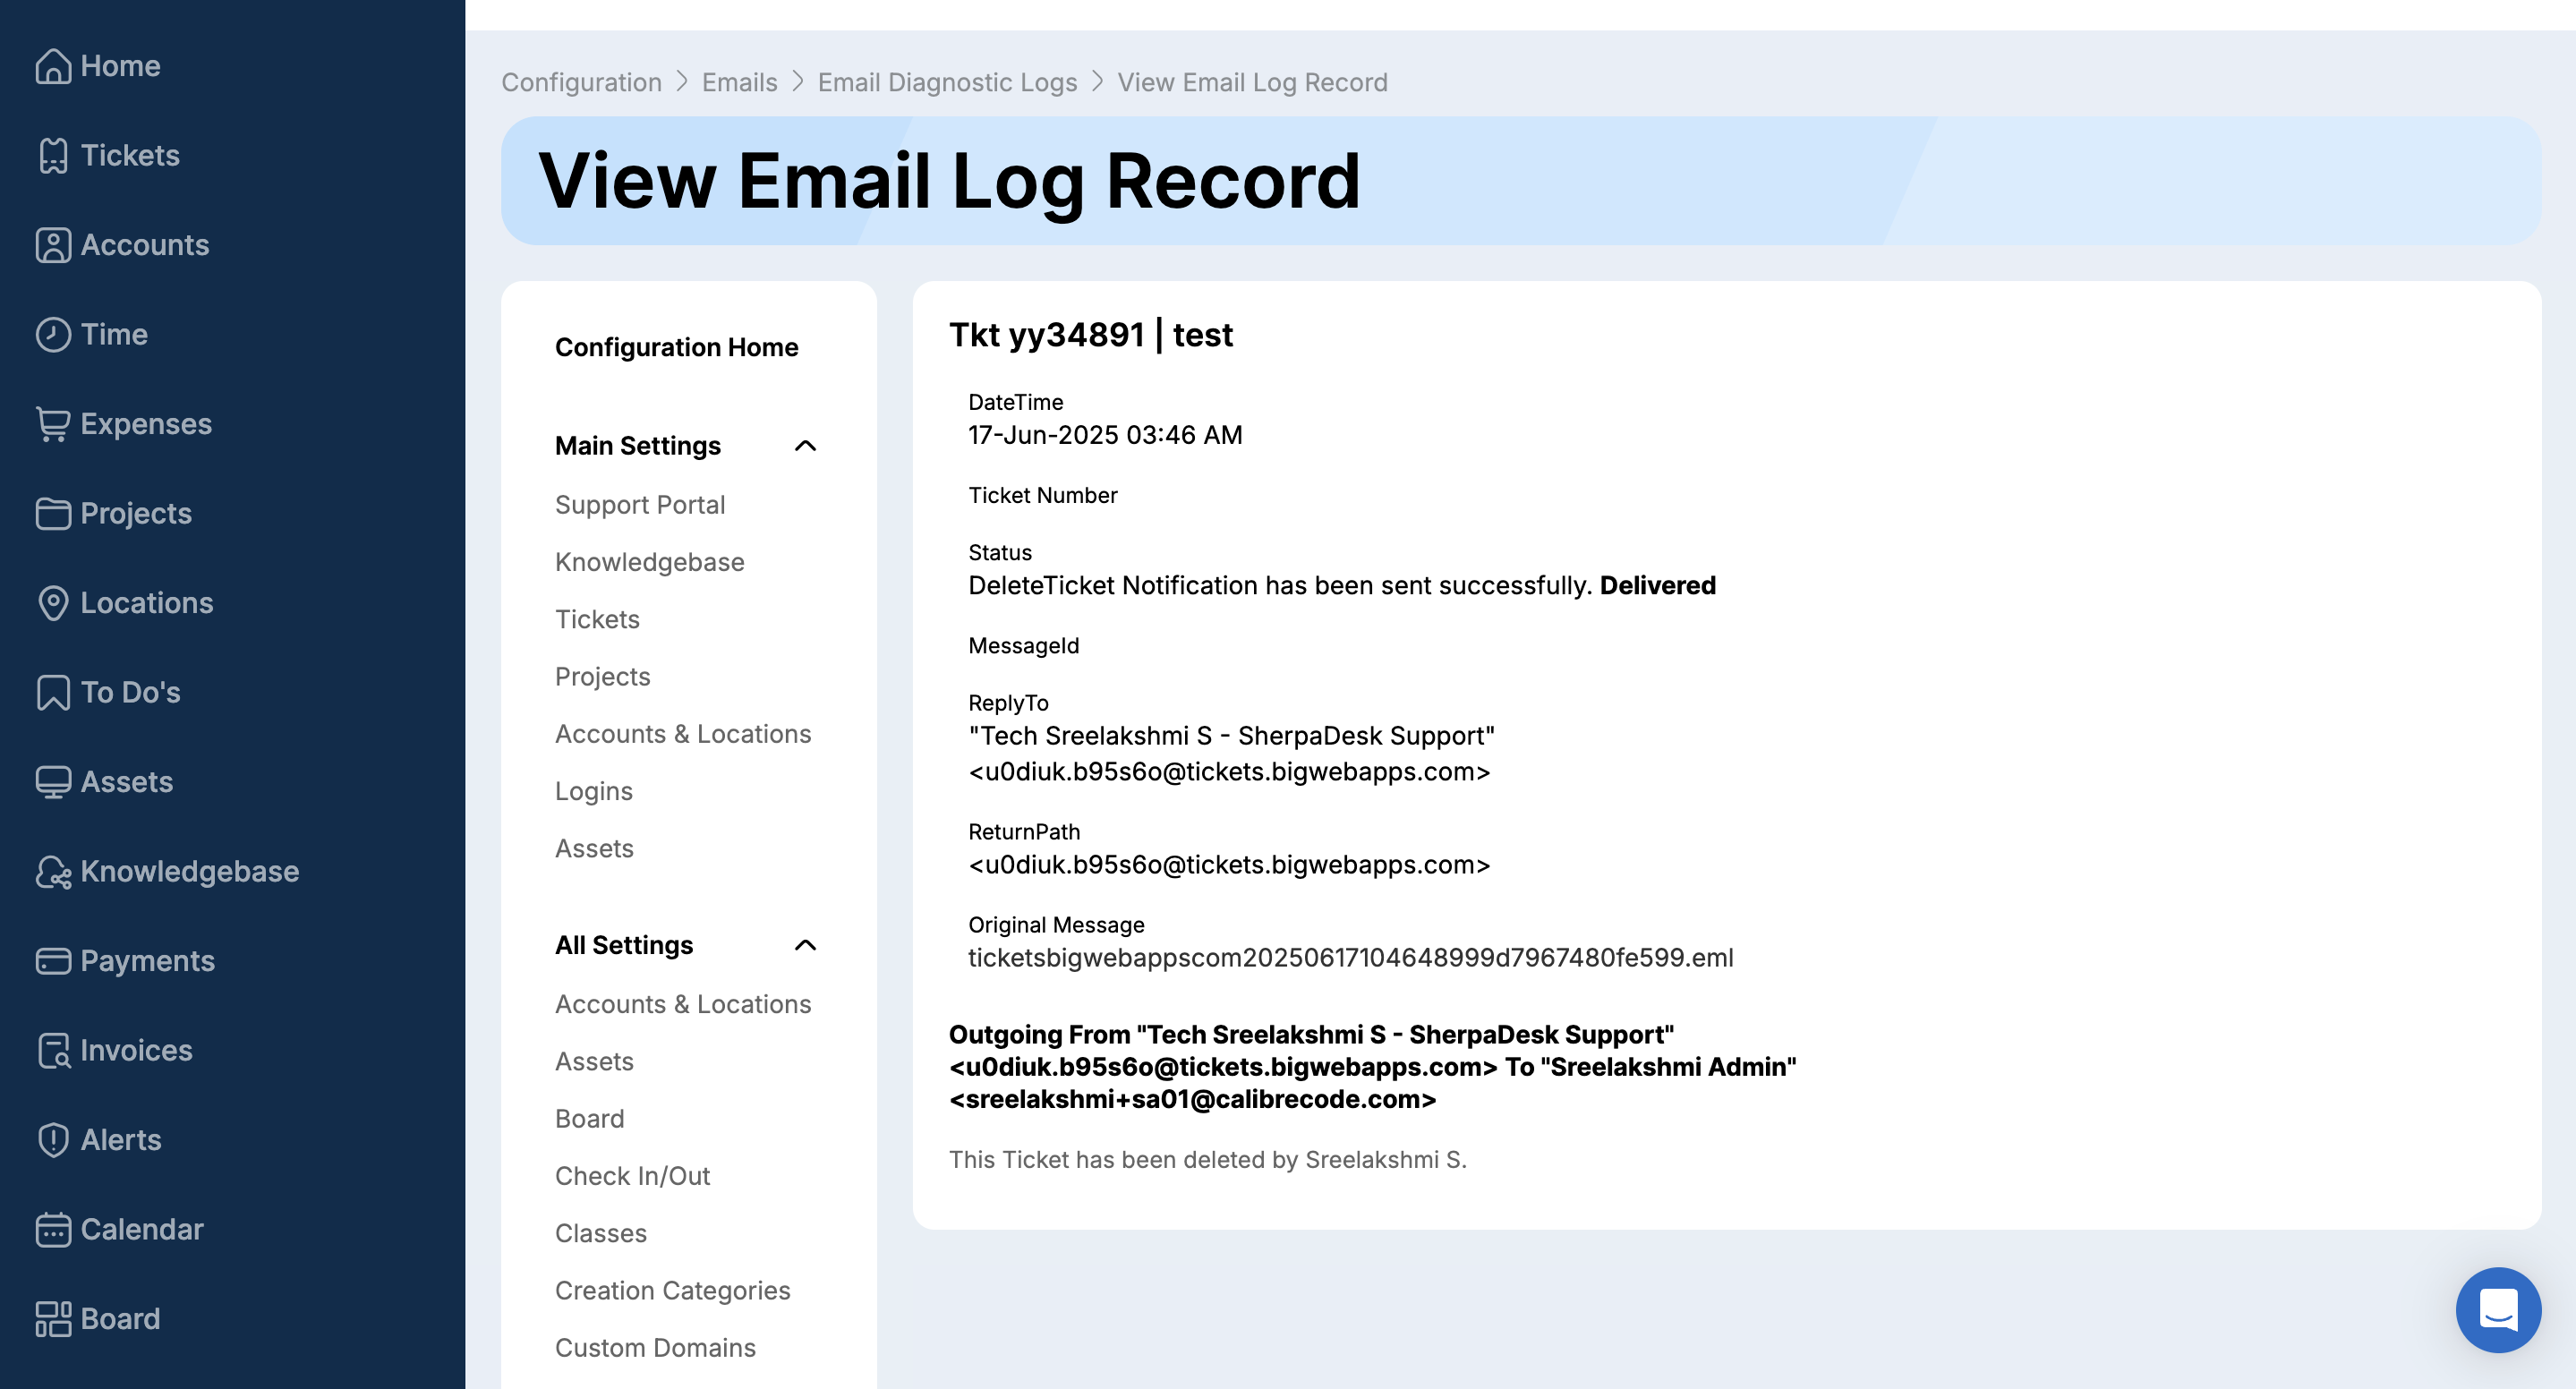Open Custom Domains settings

coord(654,1348)
